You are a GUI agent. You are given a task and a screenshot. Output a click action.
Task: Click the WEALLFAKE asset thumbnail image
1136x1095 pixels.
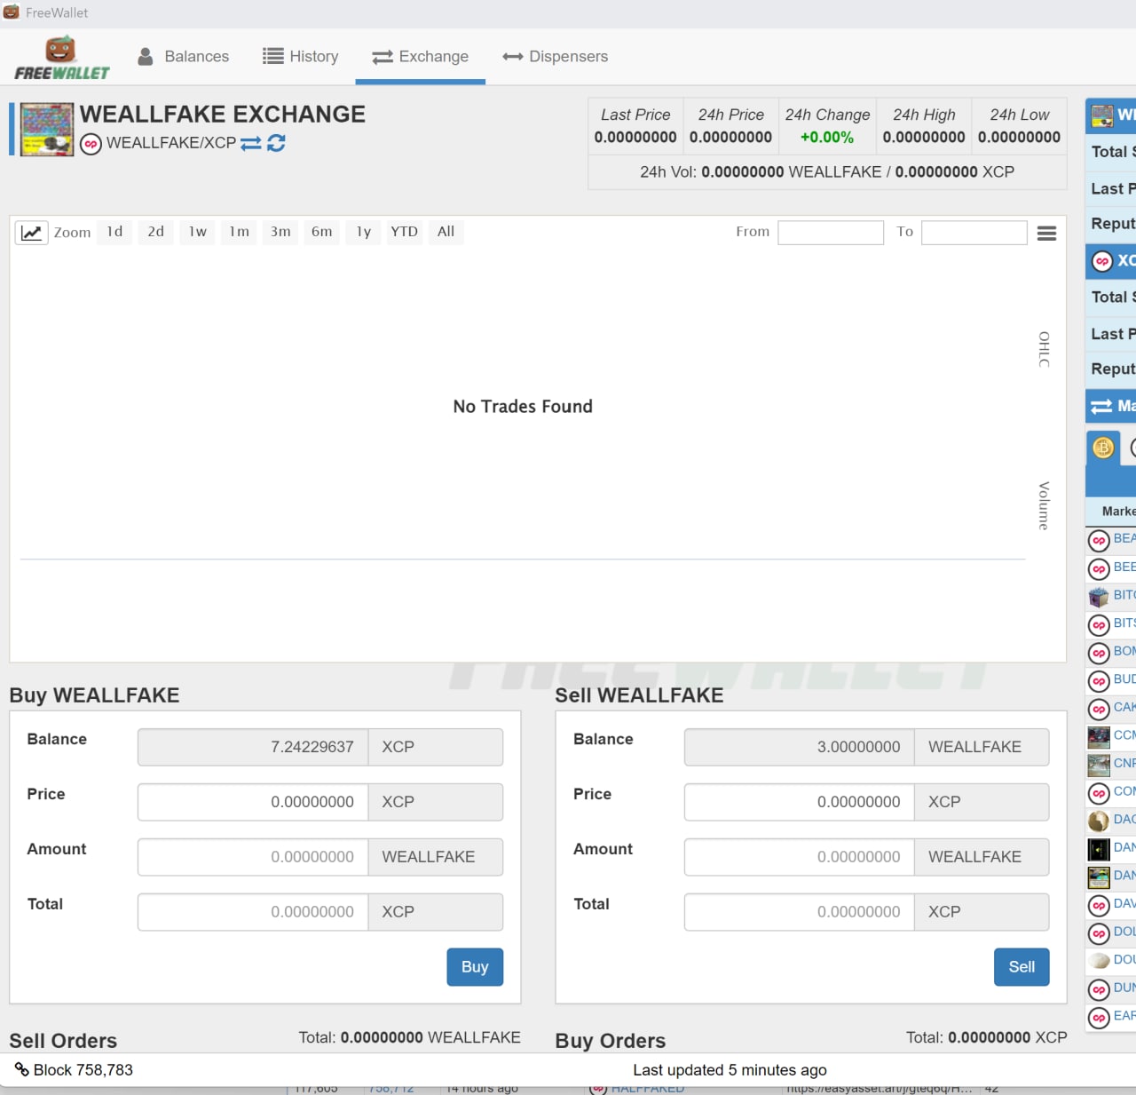(x=47, y=130)
